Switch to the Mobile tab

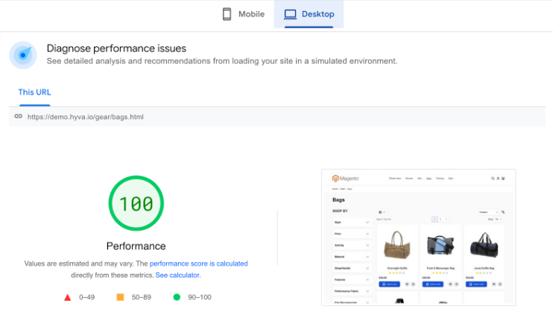click(x=244, y=14)
